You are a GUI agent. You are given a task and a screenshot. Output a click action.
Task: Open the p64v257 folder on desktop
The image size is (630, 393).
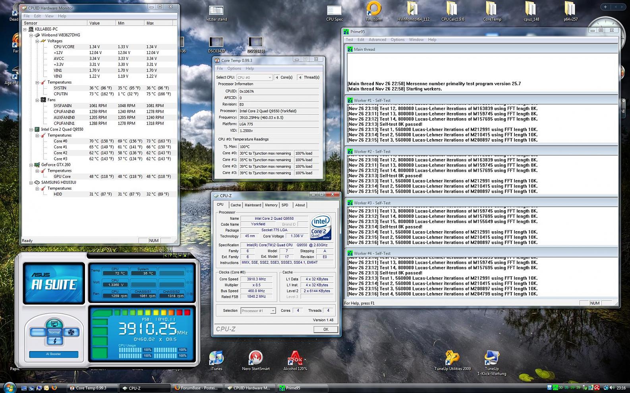(570, 12)
